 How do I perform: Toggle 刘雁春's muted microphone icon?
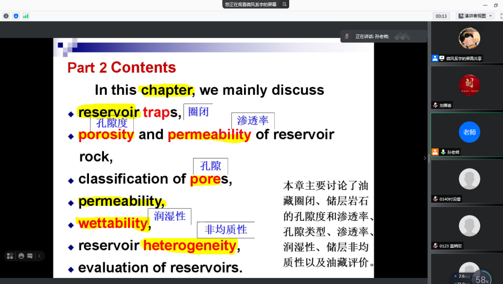pyautogui.click(x=435, y=106)
